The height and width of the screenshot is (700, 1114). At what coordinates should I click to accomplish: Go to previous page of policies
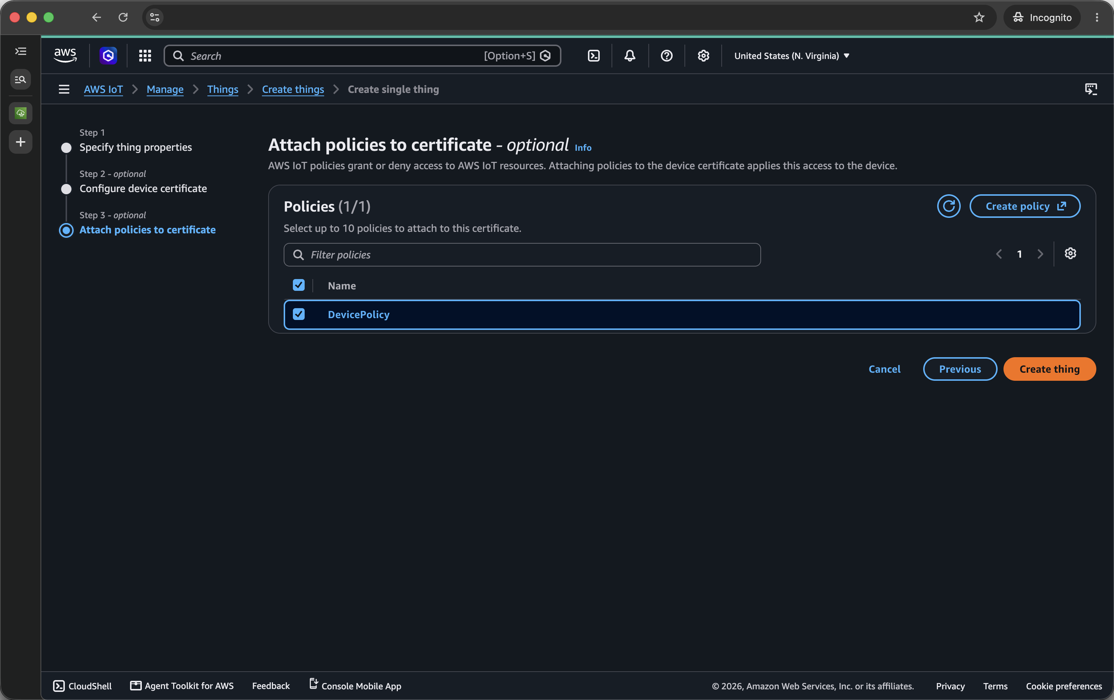(999, 254)
